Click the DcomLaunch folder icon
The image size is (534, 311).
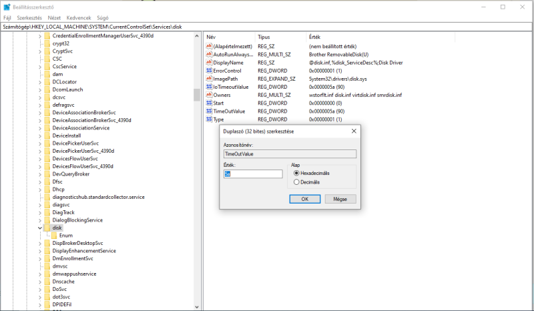[x=47, y=89]
